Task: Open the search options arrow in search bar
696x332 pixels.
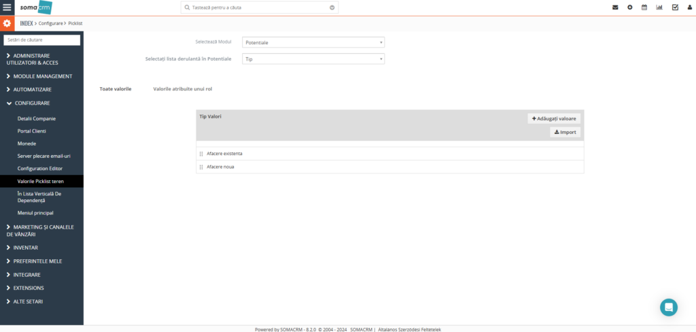Action: pyautogui.click(x=332, y=7)
